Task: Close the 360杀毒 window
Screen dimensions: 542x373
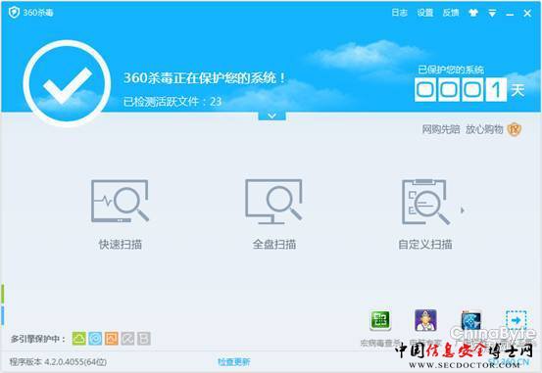Action: (527, 13)
